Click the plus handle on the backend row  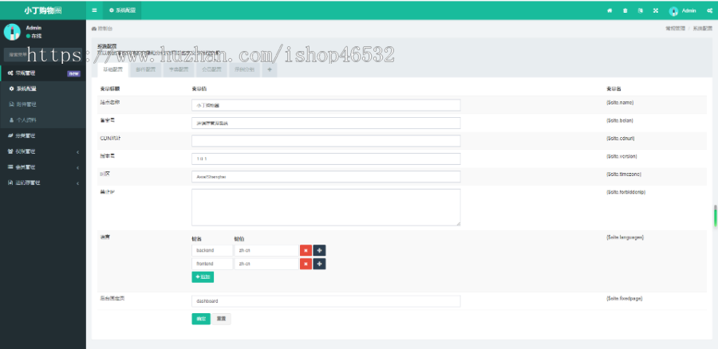coord(319,250)
